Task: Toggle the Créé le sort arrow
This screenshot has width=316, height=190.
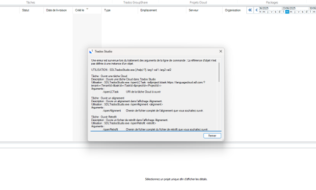Action: click(87, 9)
